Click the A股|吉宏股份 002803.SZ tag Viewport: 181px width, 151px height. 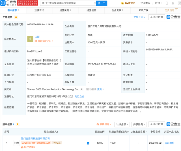point(36,143)
